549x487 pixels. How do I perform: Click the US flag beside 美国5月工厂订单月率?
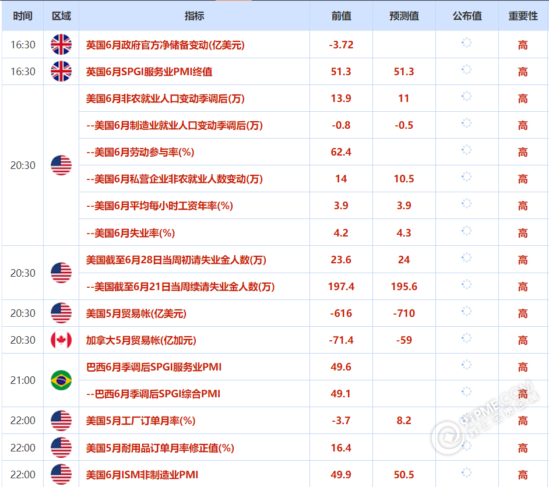(x=61, y=421)
